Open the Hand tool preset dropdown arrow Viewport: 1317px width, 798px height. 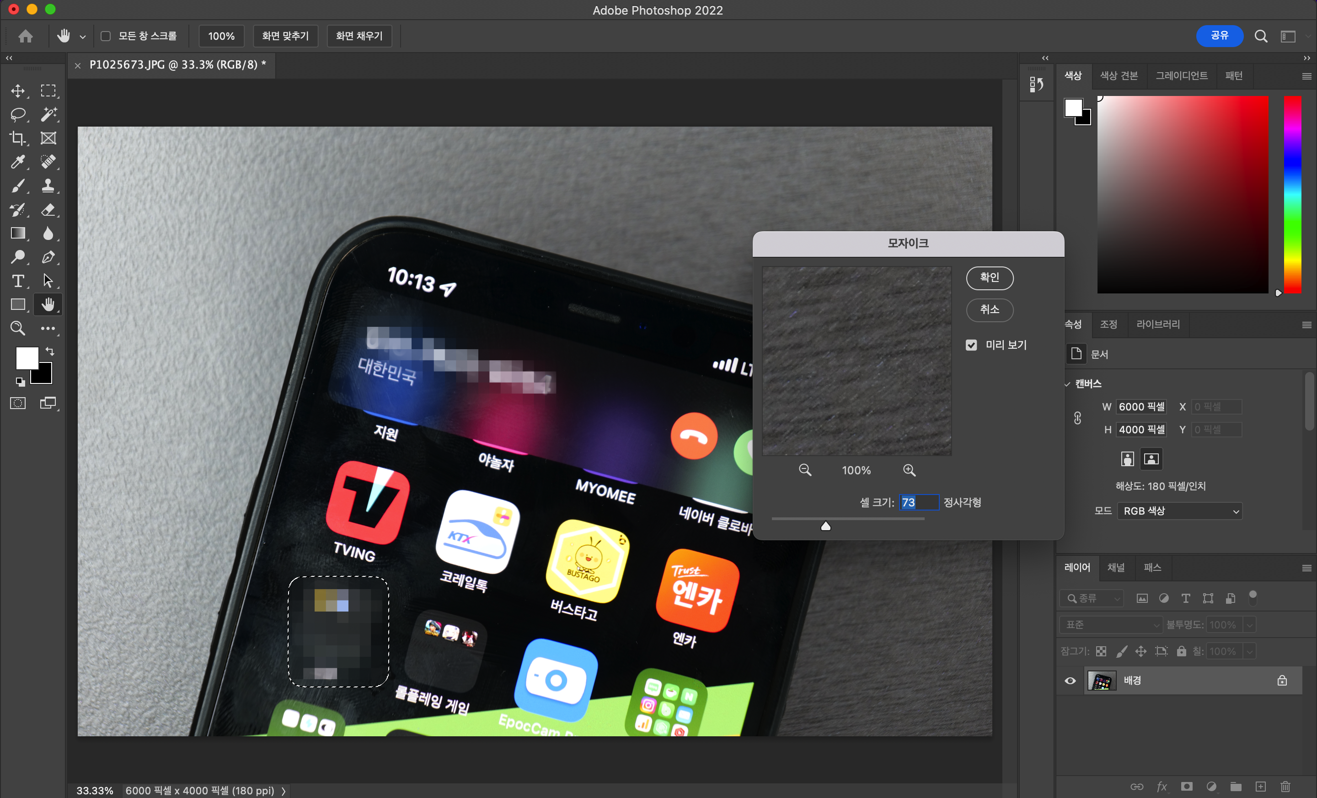82,37
